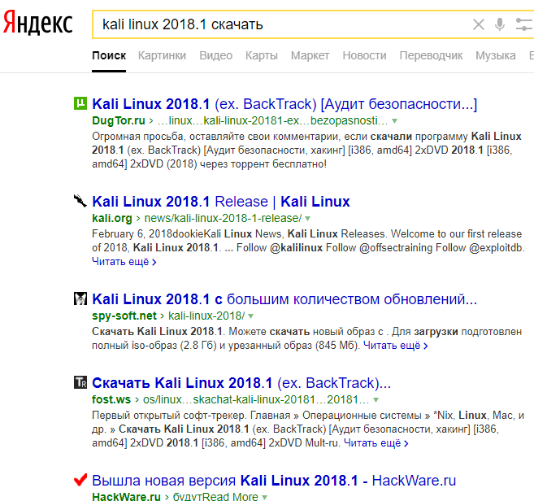Open the Kali Linux 2018.1 (ex. BackTrack) DugTor result

point(284,104)
